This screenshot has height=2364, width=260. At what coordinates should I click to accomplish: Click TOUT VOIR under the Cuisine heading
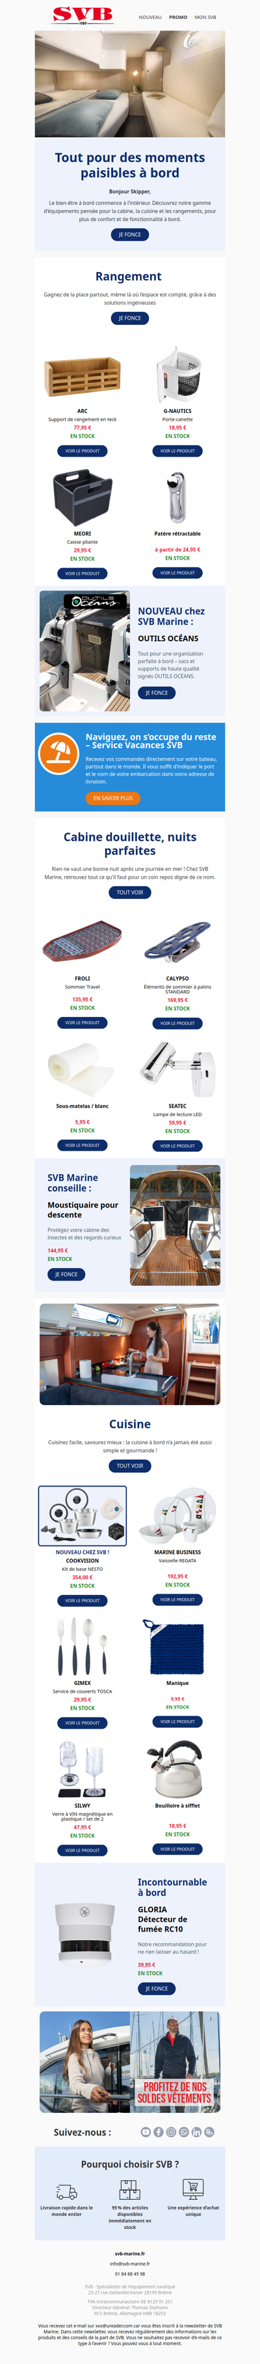coord(130,1466)
